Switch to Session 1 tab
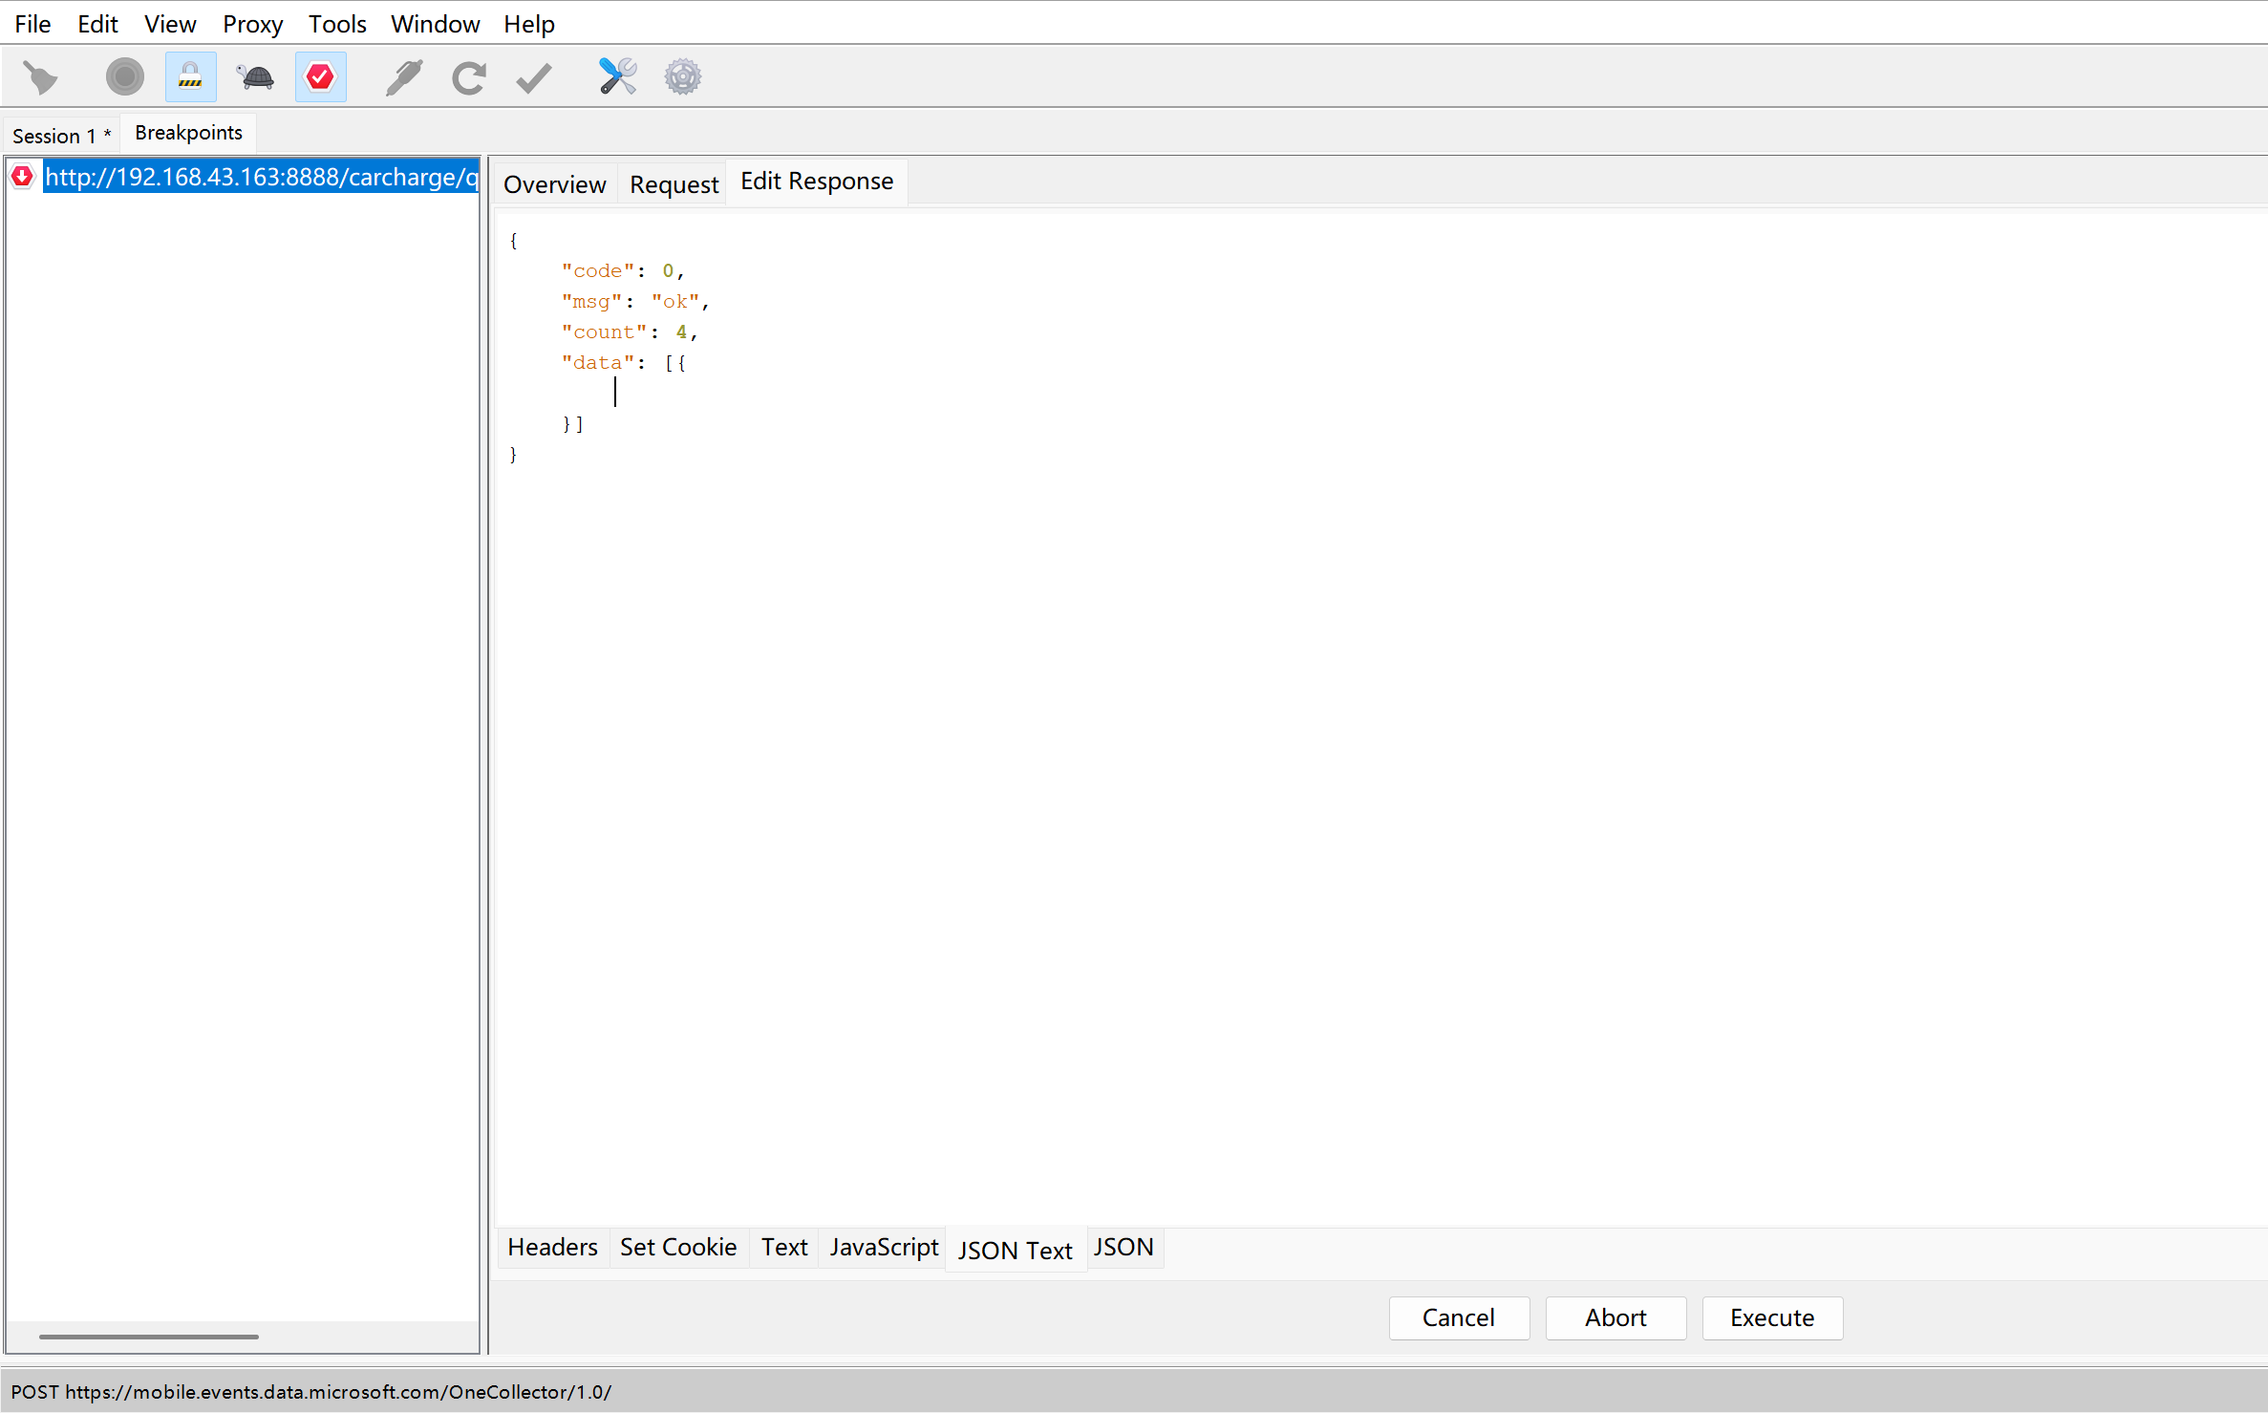This screenshot has height=1413, width=2268. coord(61,135)
